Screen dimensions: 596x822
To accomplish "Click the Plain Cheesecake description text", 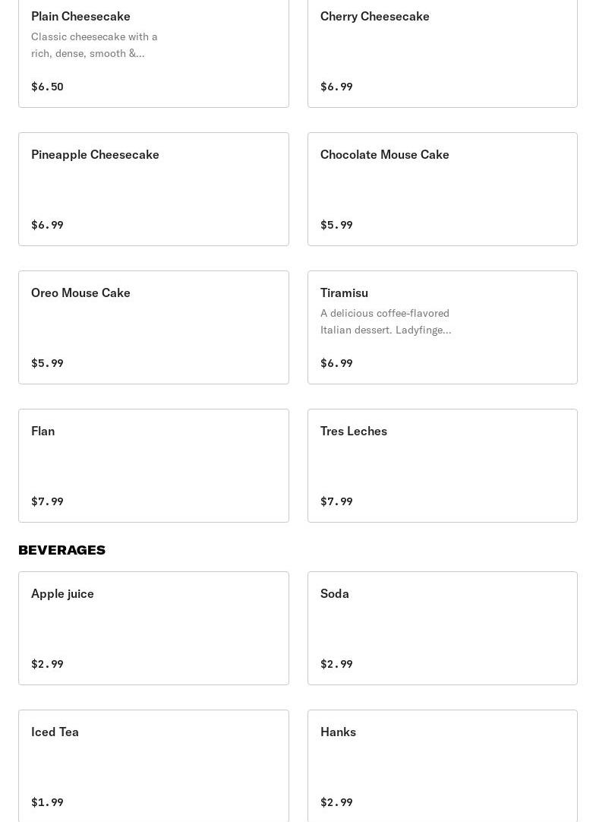I will [94, 45].
